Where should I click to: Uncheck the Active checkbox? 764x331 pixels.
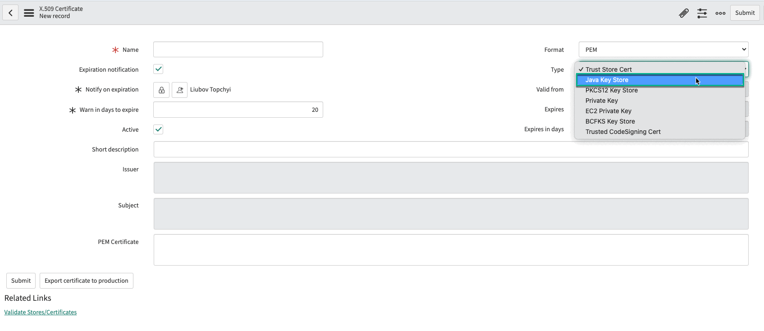coord(158,129)
